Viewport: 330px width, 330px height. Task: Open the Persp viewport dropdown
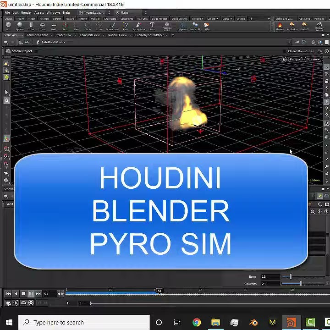[295, 59]
